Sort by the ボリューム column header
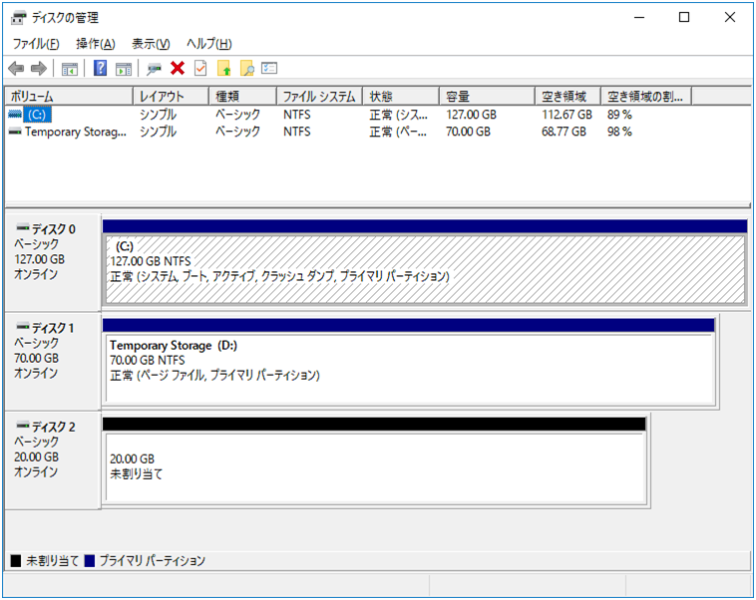The image size is (756, 600). coord(68,97)
